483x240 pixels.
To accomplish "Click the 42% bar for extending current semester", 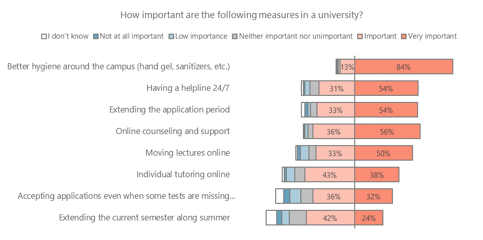I will click(x=331, y=218).
